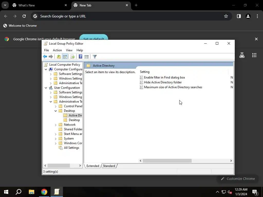The width and height of the screenshot is (263, 197).
Task: Select All Settings in the tree
Action: (x=71, y=148)
